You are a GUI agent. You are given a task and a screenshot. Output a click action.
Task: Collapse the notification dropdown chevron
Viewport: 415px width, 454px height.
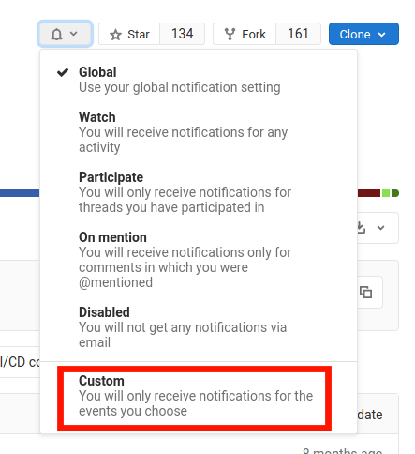(73, 34)
